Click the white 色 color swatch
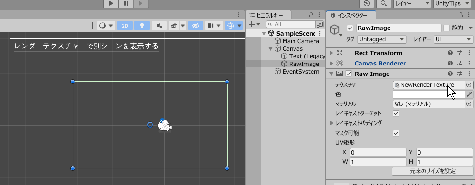Image resolution: width=475 pixels, height=185 pixels. [x=429, y=94]
